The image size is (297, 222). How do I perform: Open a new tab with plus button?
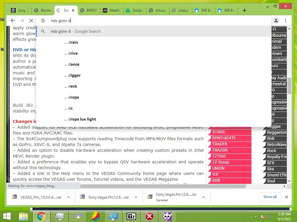coord(244,10)
